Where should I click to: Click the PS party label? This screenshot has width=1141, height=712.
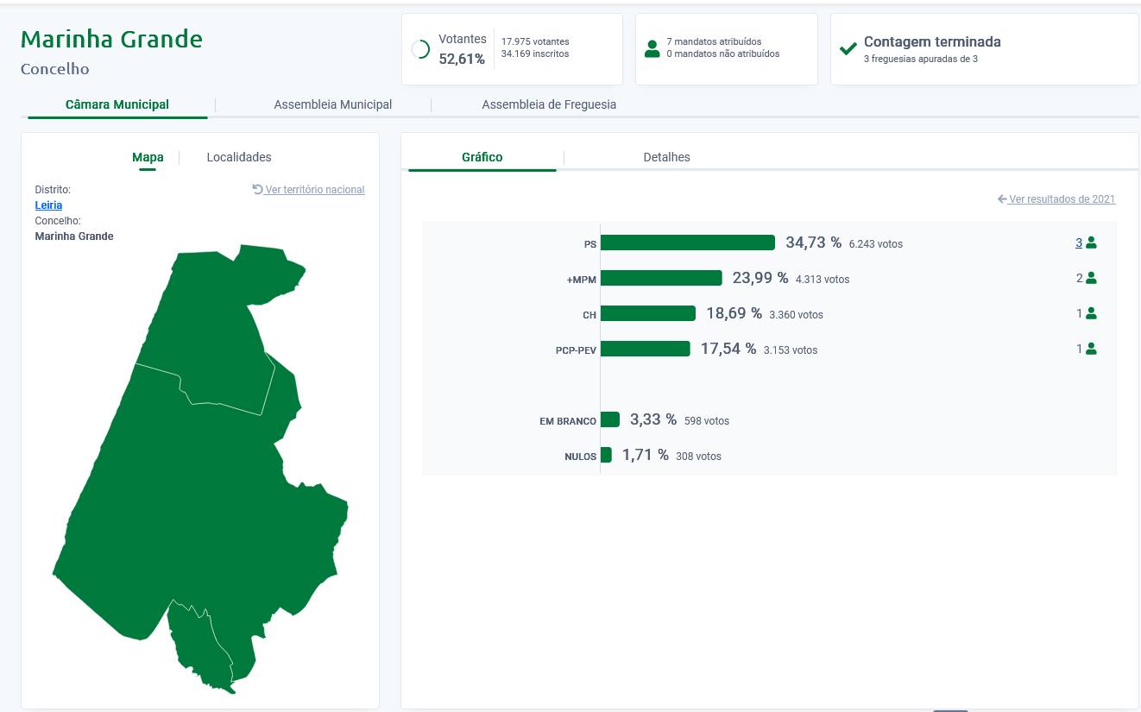(590, 244)
